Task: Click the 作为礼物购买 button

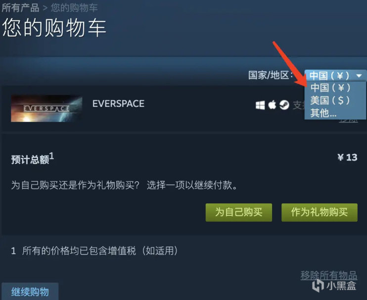Action: (x=319, y=212)
